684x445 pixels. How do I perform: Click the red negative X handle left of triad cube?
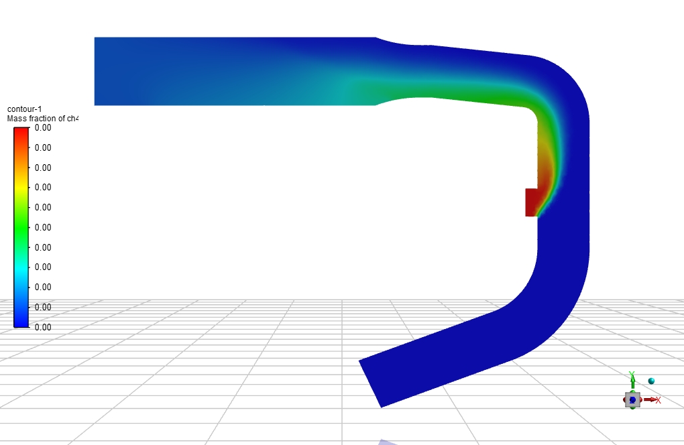pyautogui.click(x=624, y=400)
